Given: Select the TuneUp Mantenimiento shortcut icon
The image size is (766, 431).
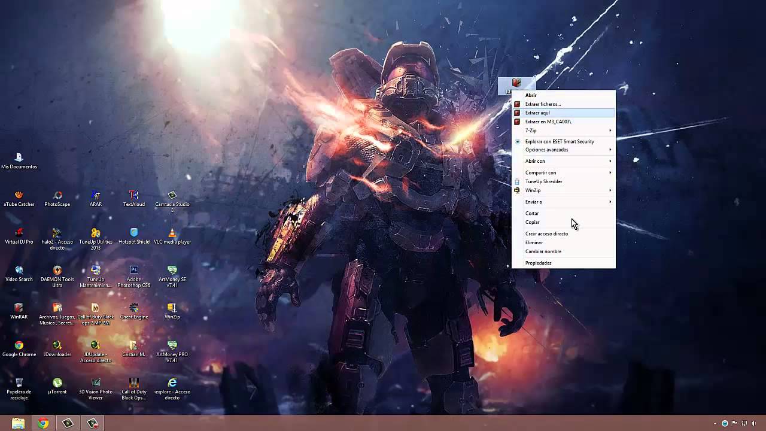Looking at the screenshot, I should pyautogui.click(x=96, y=277).
